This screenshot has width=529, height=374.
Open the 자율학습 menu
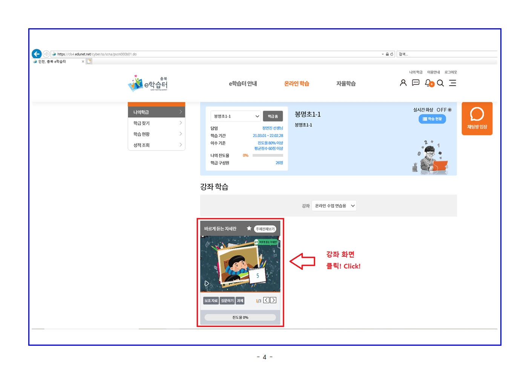pyautogui.click(x=346, y=84)
